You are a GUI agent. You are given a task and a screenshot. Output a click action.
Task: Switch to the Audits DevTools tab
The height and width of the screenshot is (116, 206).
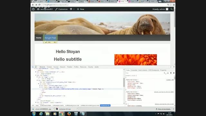(97, 67)
